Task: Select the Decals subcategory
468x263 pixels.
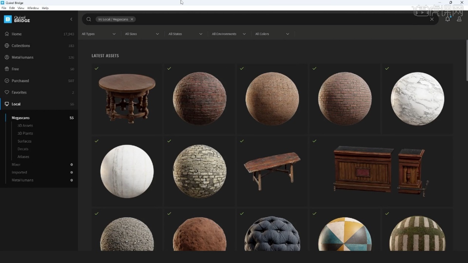Action: click(23, 149)
